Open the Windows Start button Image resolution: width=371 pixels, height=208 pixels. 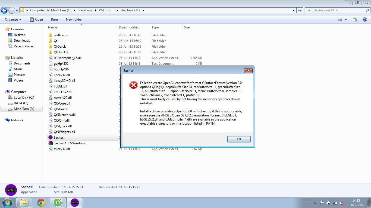tap(7, 203)
